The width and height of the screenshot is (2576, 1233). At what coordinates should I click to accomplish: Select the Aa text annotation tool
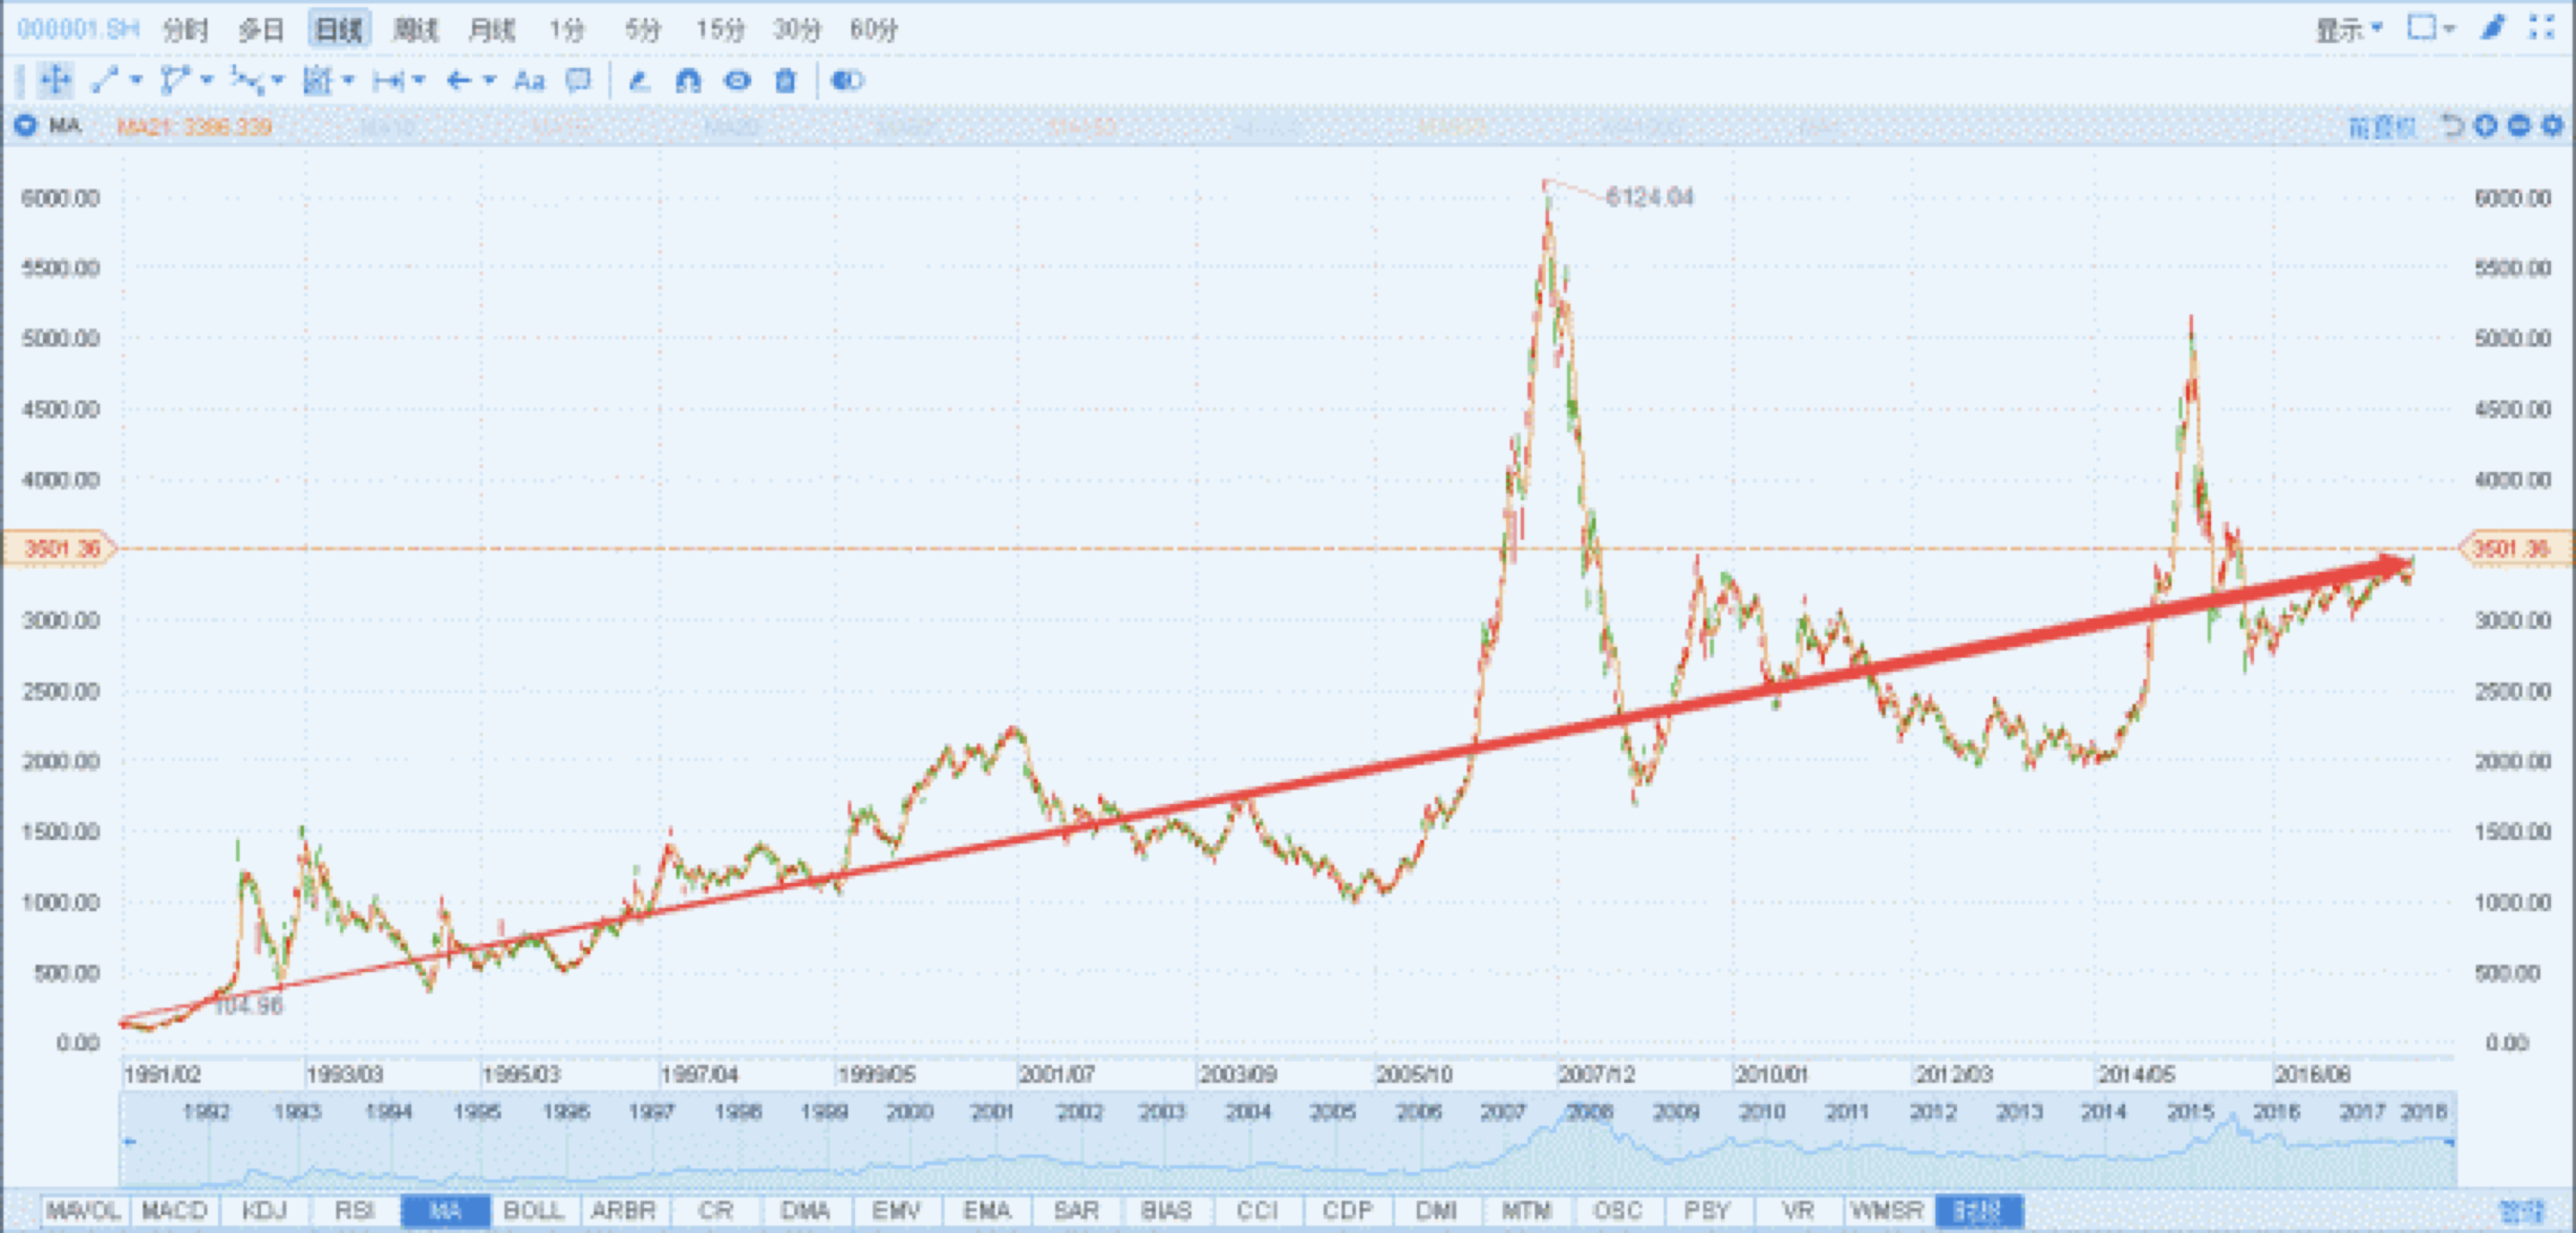click(x=529, y=80)
